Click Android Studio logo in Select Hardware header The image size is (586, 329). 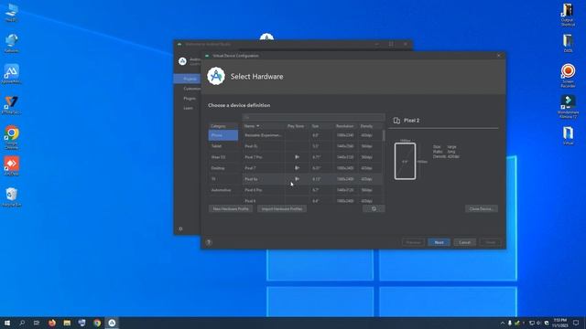coord(216,76)
